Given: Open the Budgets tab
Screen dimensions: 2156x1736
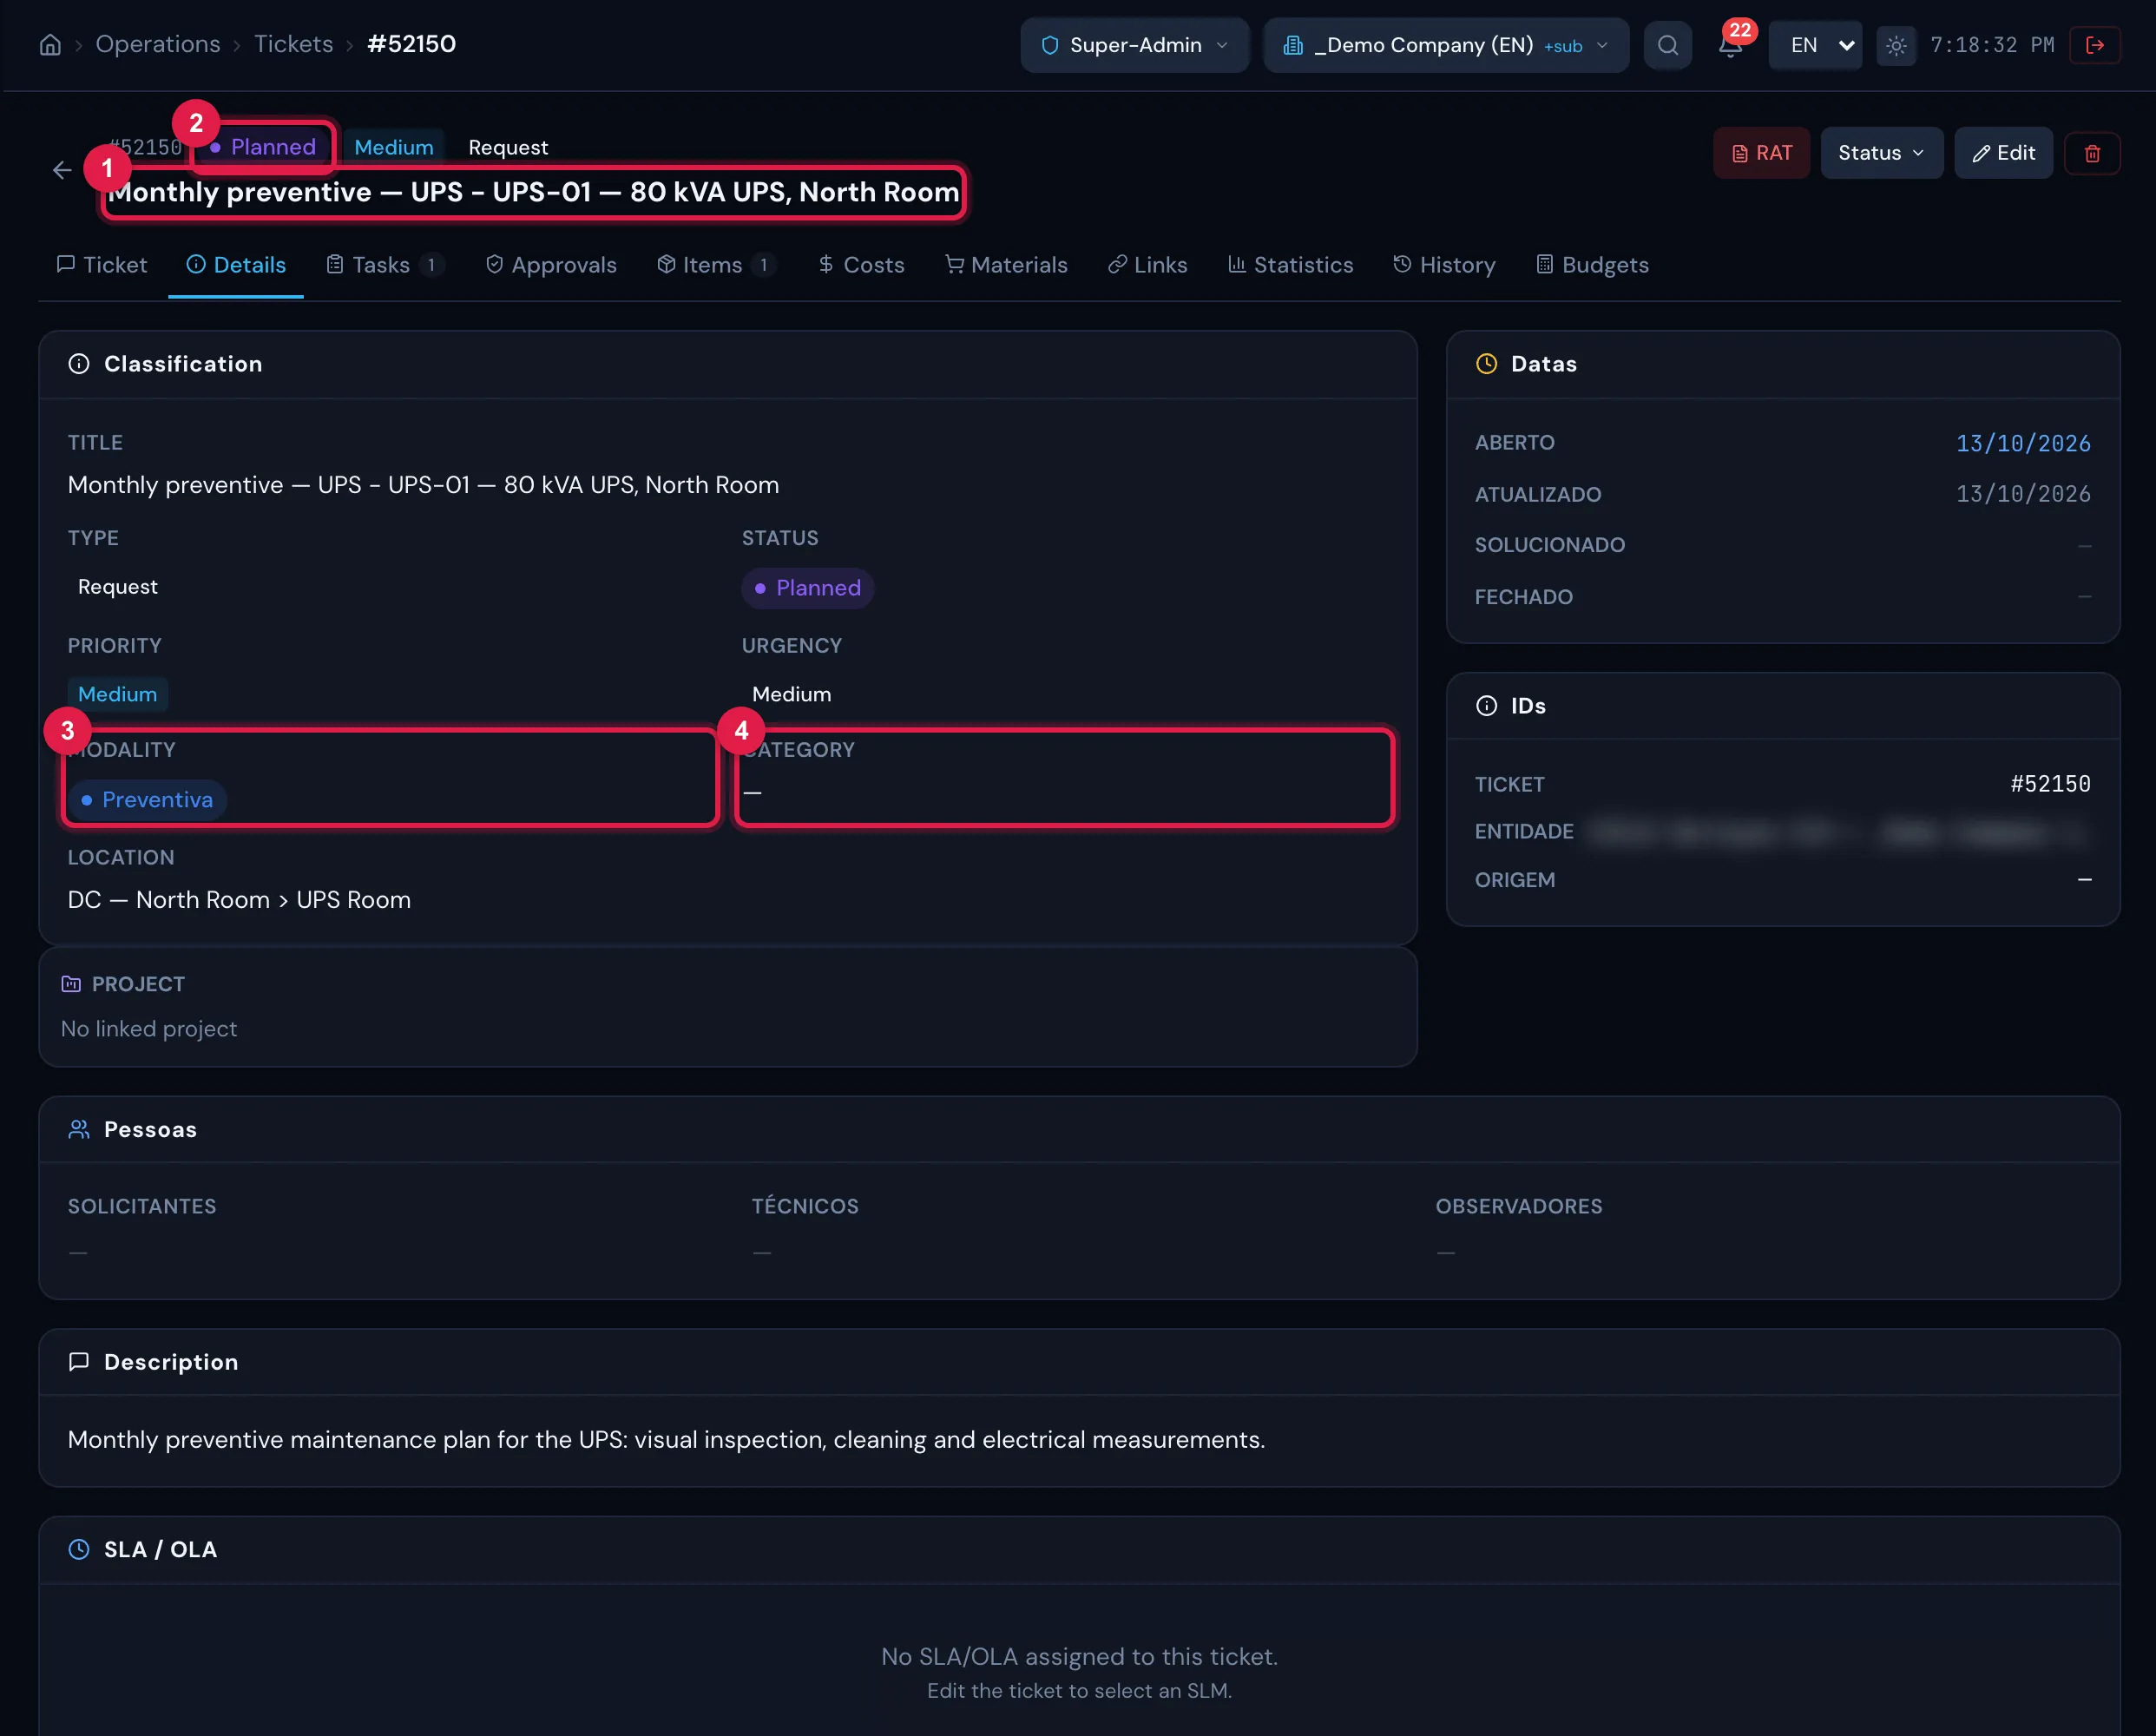Looking at the screenshot, I should point(1592,265).
